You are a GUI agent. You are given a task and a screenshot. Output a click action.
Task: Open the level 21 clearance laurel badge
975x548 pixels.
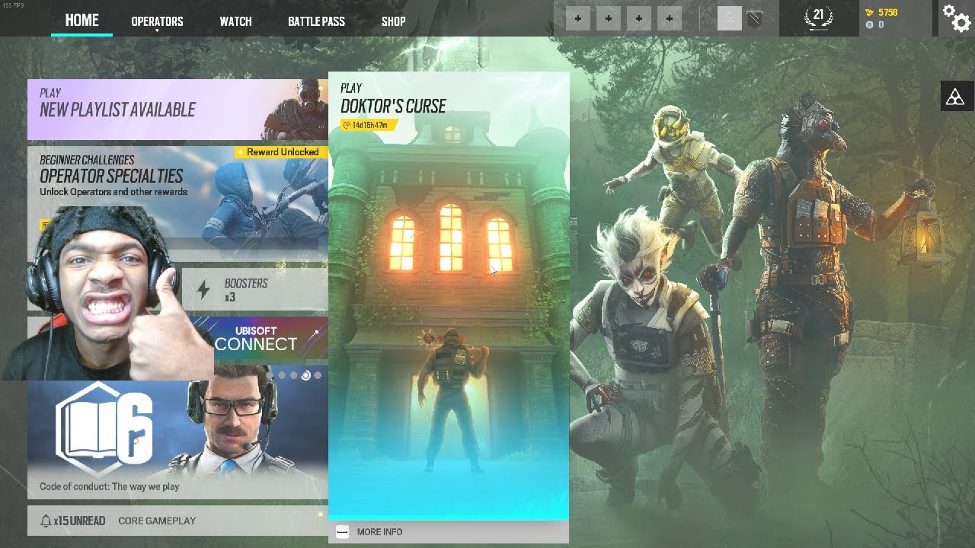pos(819,18)
